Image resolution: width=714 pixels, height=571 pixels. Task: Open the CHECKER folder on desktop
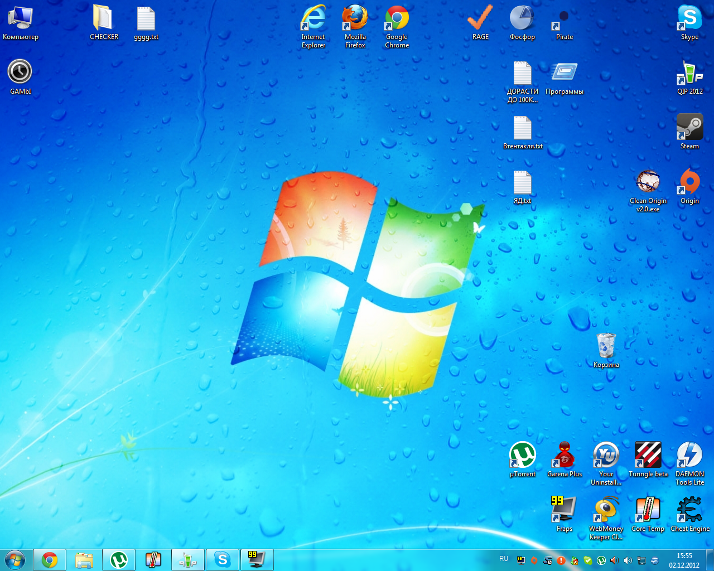(x=104, y=23)
